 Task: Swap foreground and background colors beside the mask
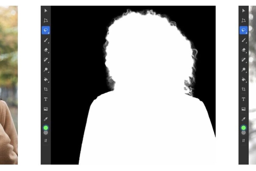(46, 140)
